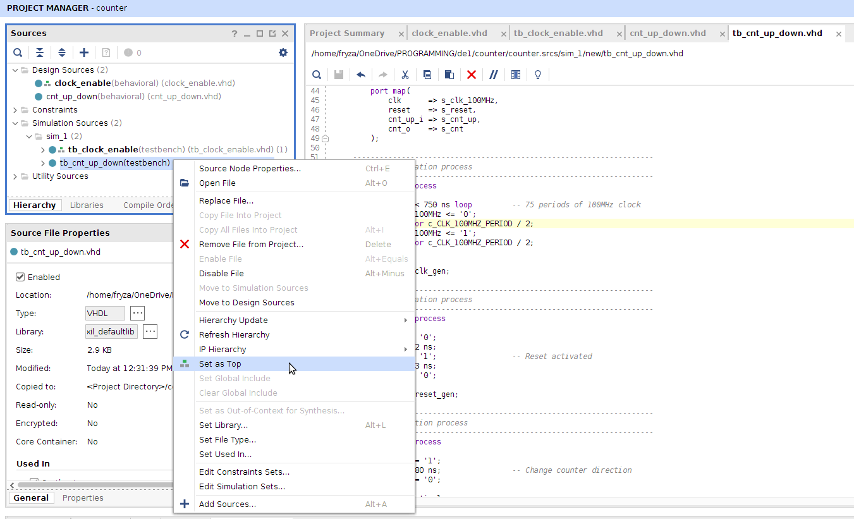Select Disable File menu entry
The image size is (854, 519).
[294, 273]
